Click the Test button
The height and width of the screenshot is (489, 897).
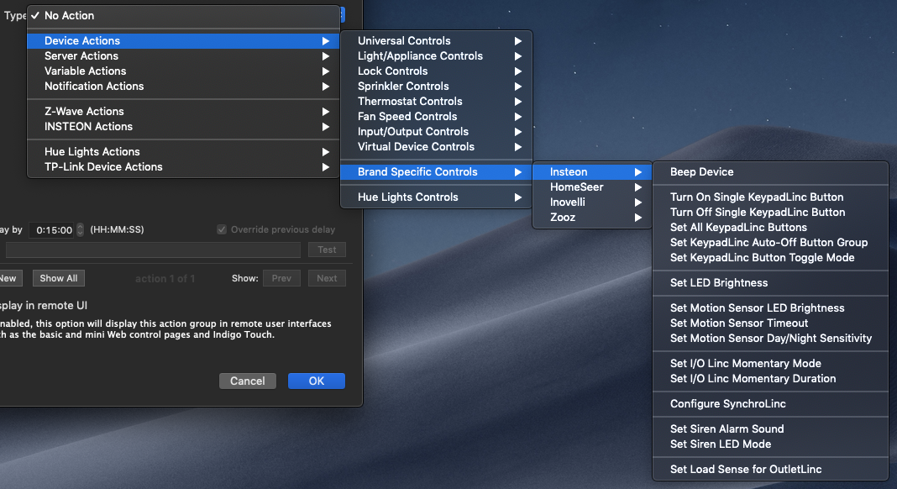[327, 250]
